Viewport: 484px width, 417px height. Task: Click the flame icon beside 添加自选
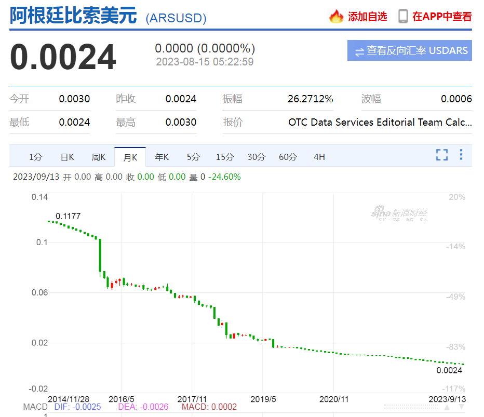pyautogui.click(x=336, y=16)
